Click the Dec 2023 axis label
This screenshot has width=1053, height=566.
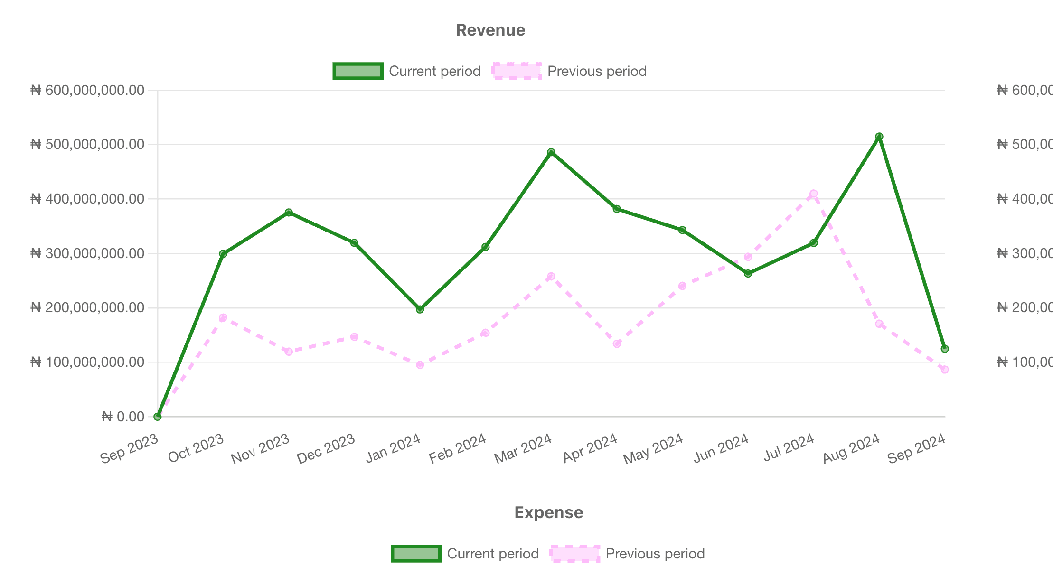click(x=326, y=449)
